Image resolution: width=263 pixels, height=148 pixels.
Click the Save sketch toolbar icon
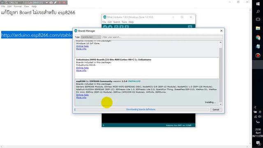pyautogui.click(x=127, y=27)
